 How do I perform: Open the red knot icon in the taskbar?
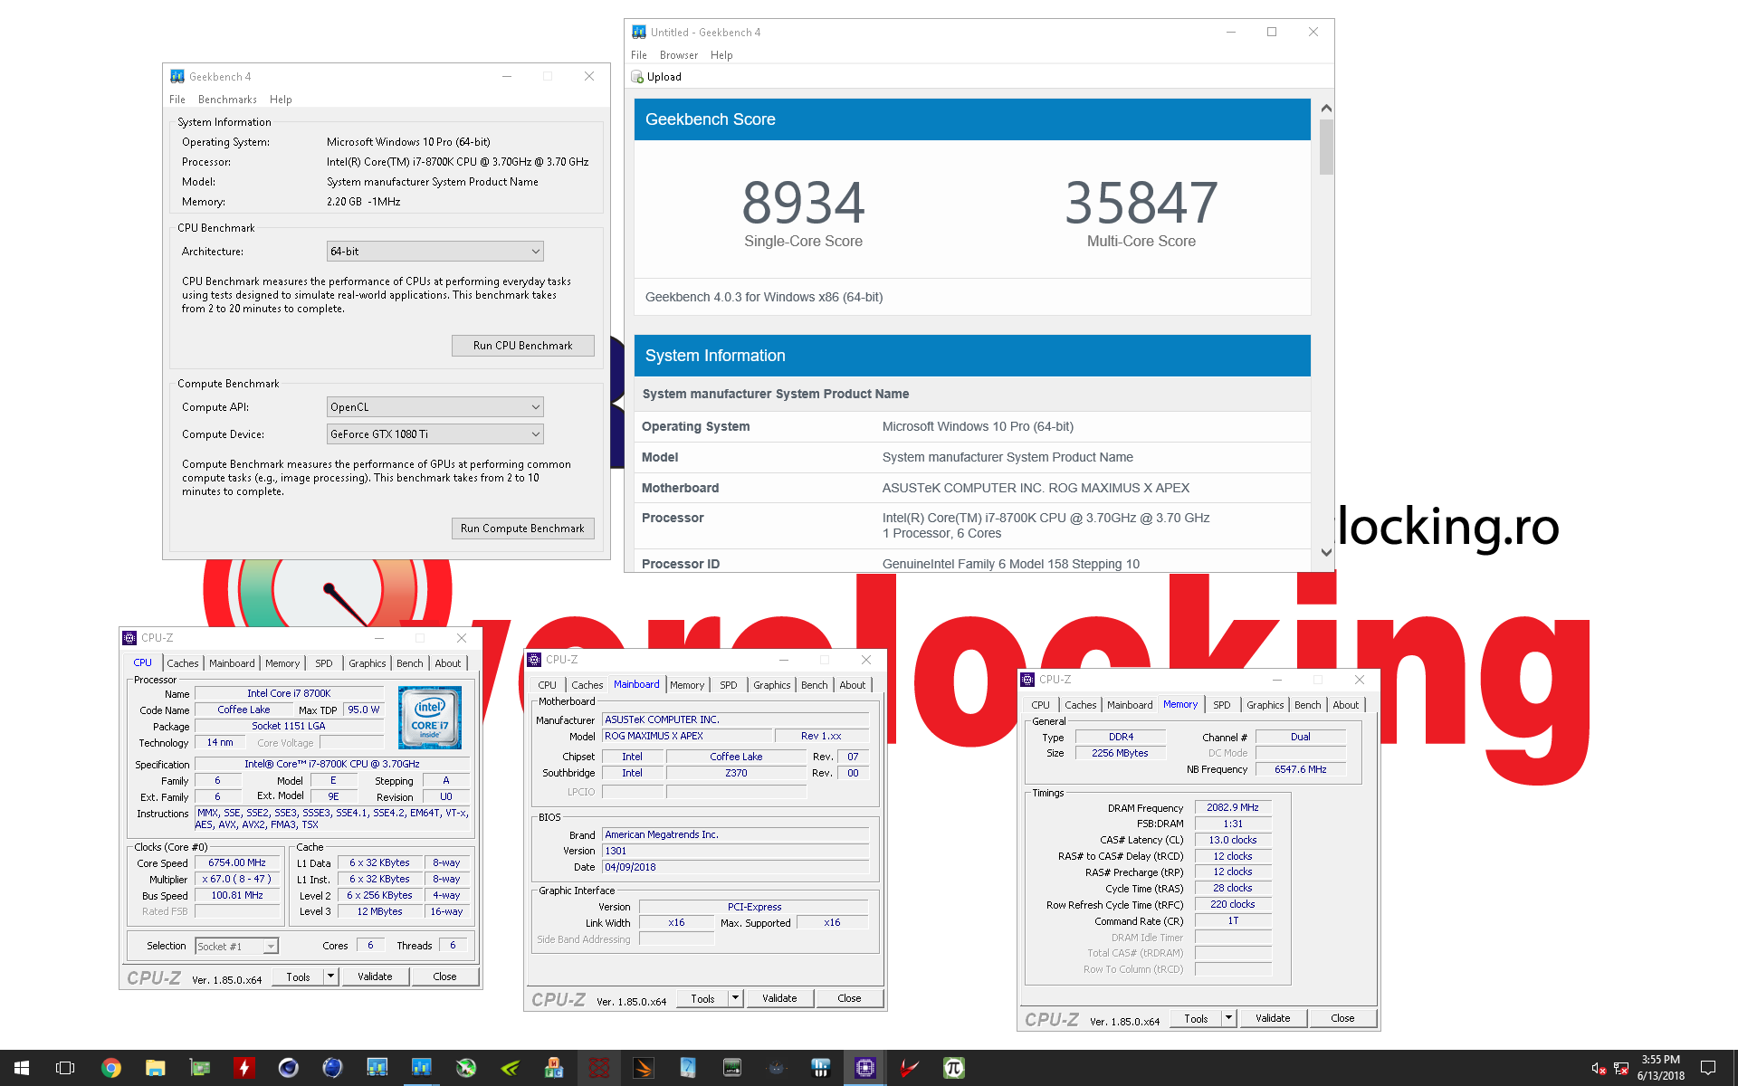pos(598,1068)
